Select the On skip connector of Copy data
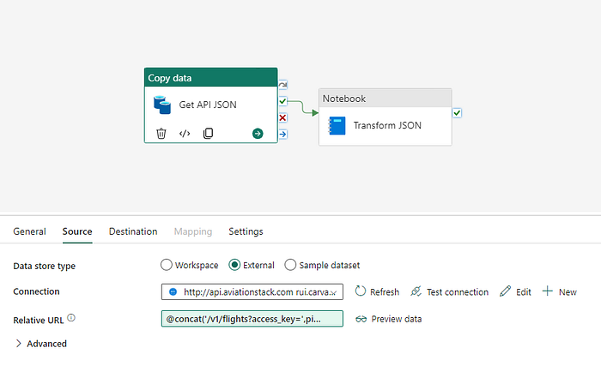This screenshot has width=601, height=384. [282, 85]
